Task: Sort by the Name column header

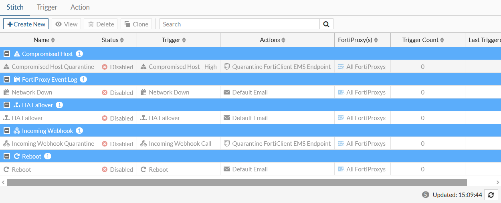Action: click(x=44, y=40)
